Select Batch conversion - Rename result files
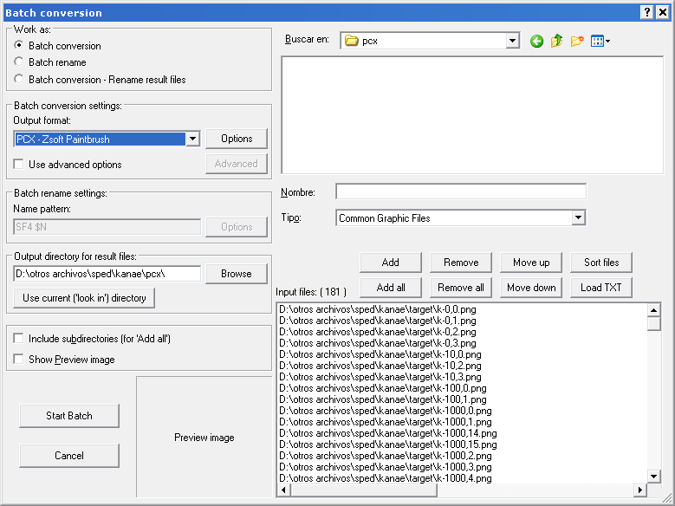The height and width of the screenshot is (506, 675). [x=19, y=80]
